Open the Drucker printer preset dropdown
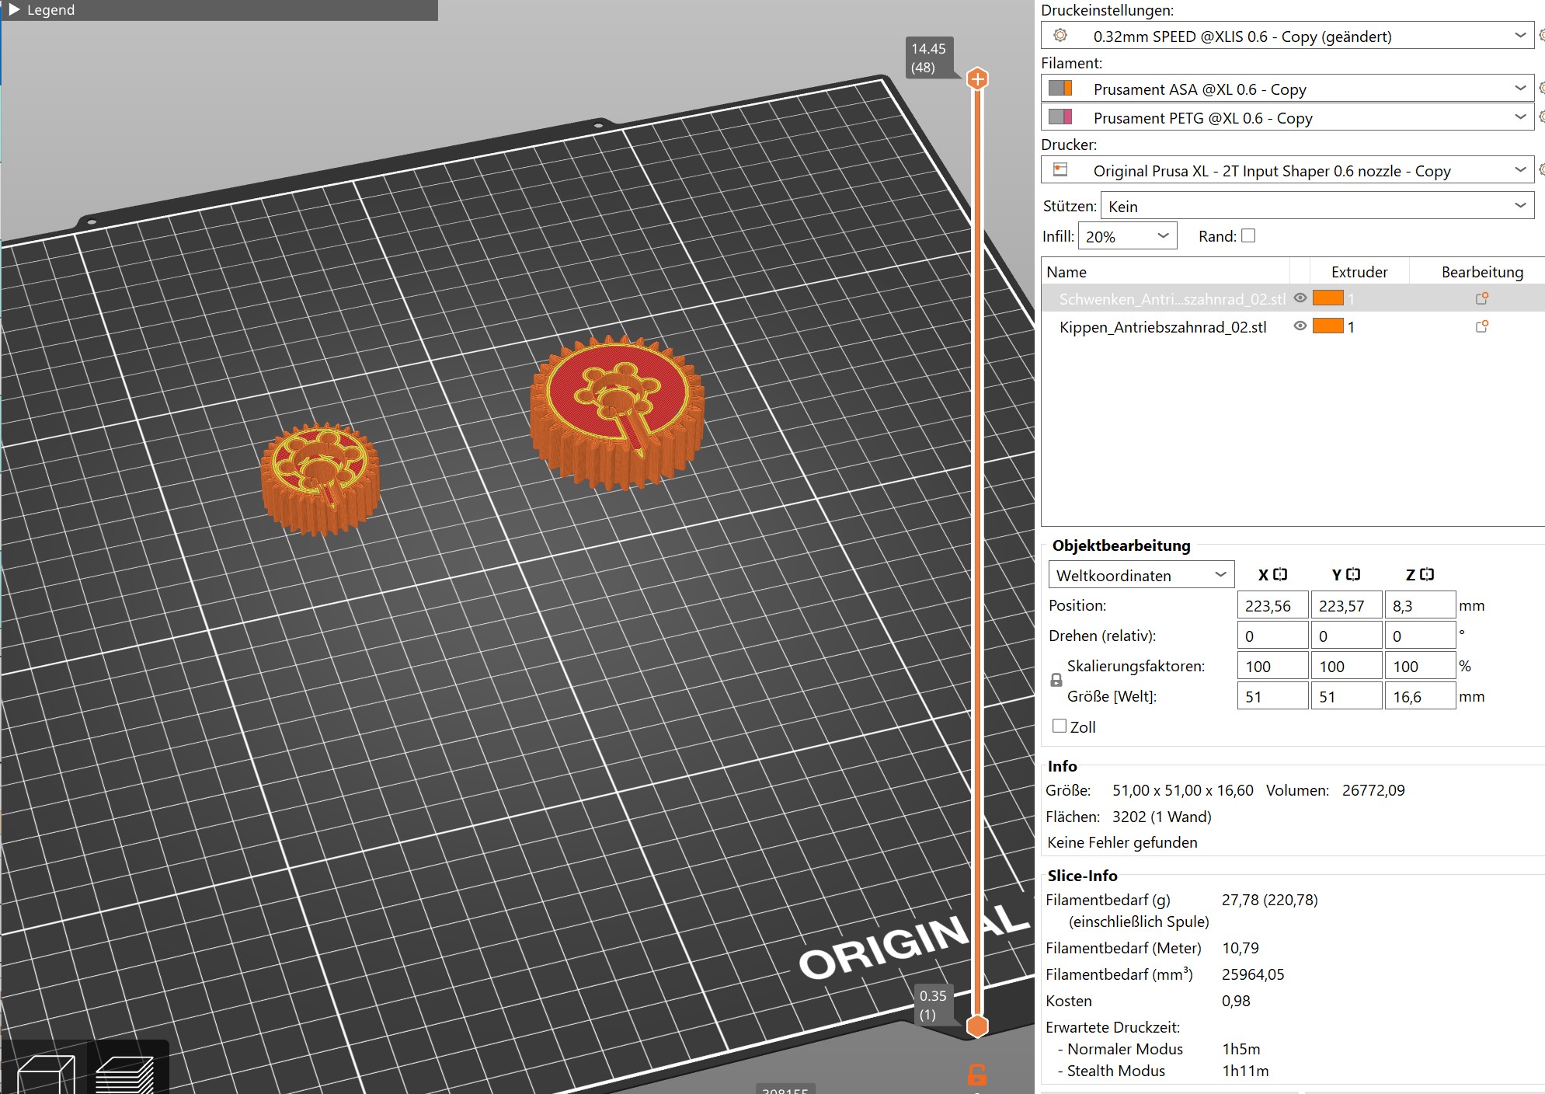Viewport: 1545px width, 1094px height. (x=1520, y=170)
